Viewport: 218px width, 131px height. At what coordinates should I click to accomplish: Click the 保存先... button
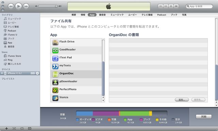tap(198, 100)
